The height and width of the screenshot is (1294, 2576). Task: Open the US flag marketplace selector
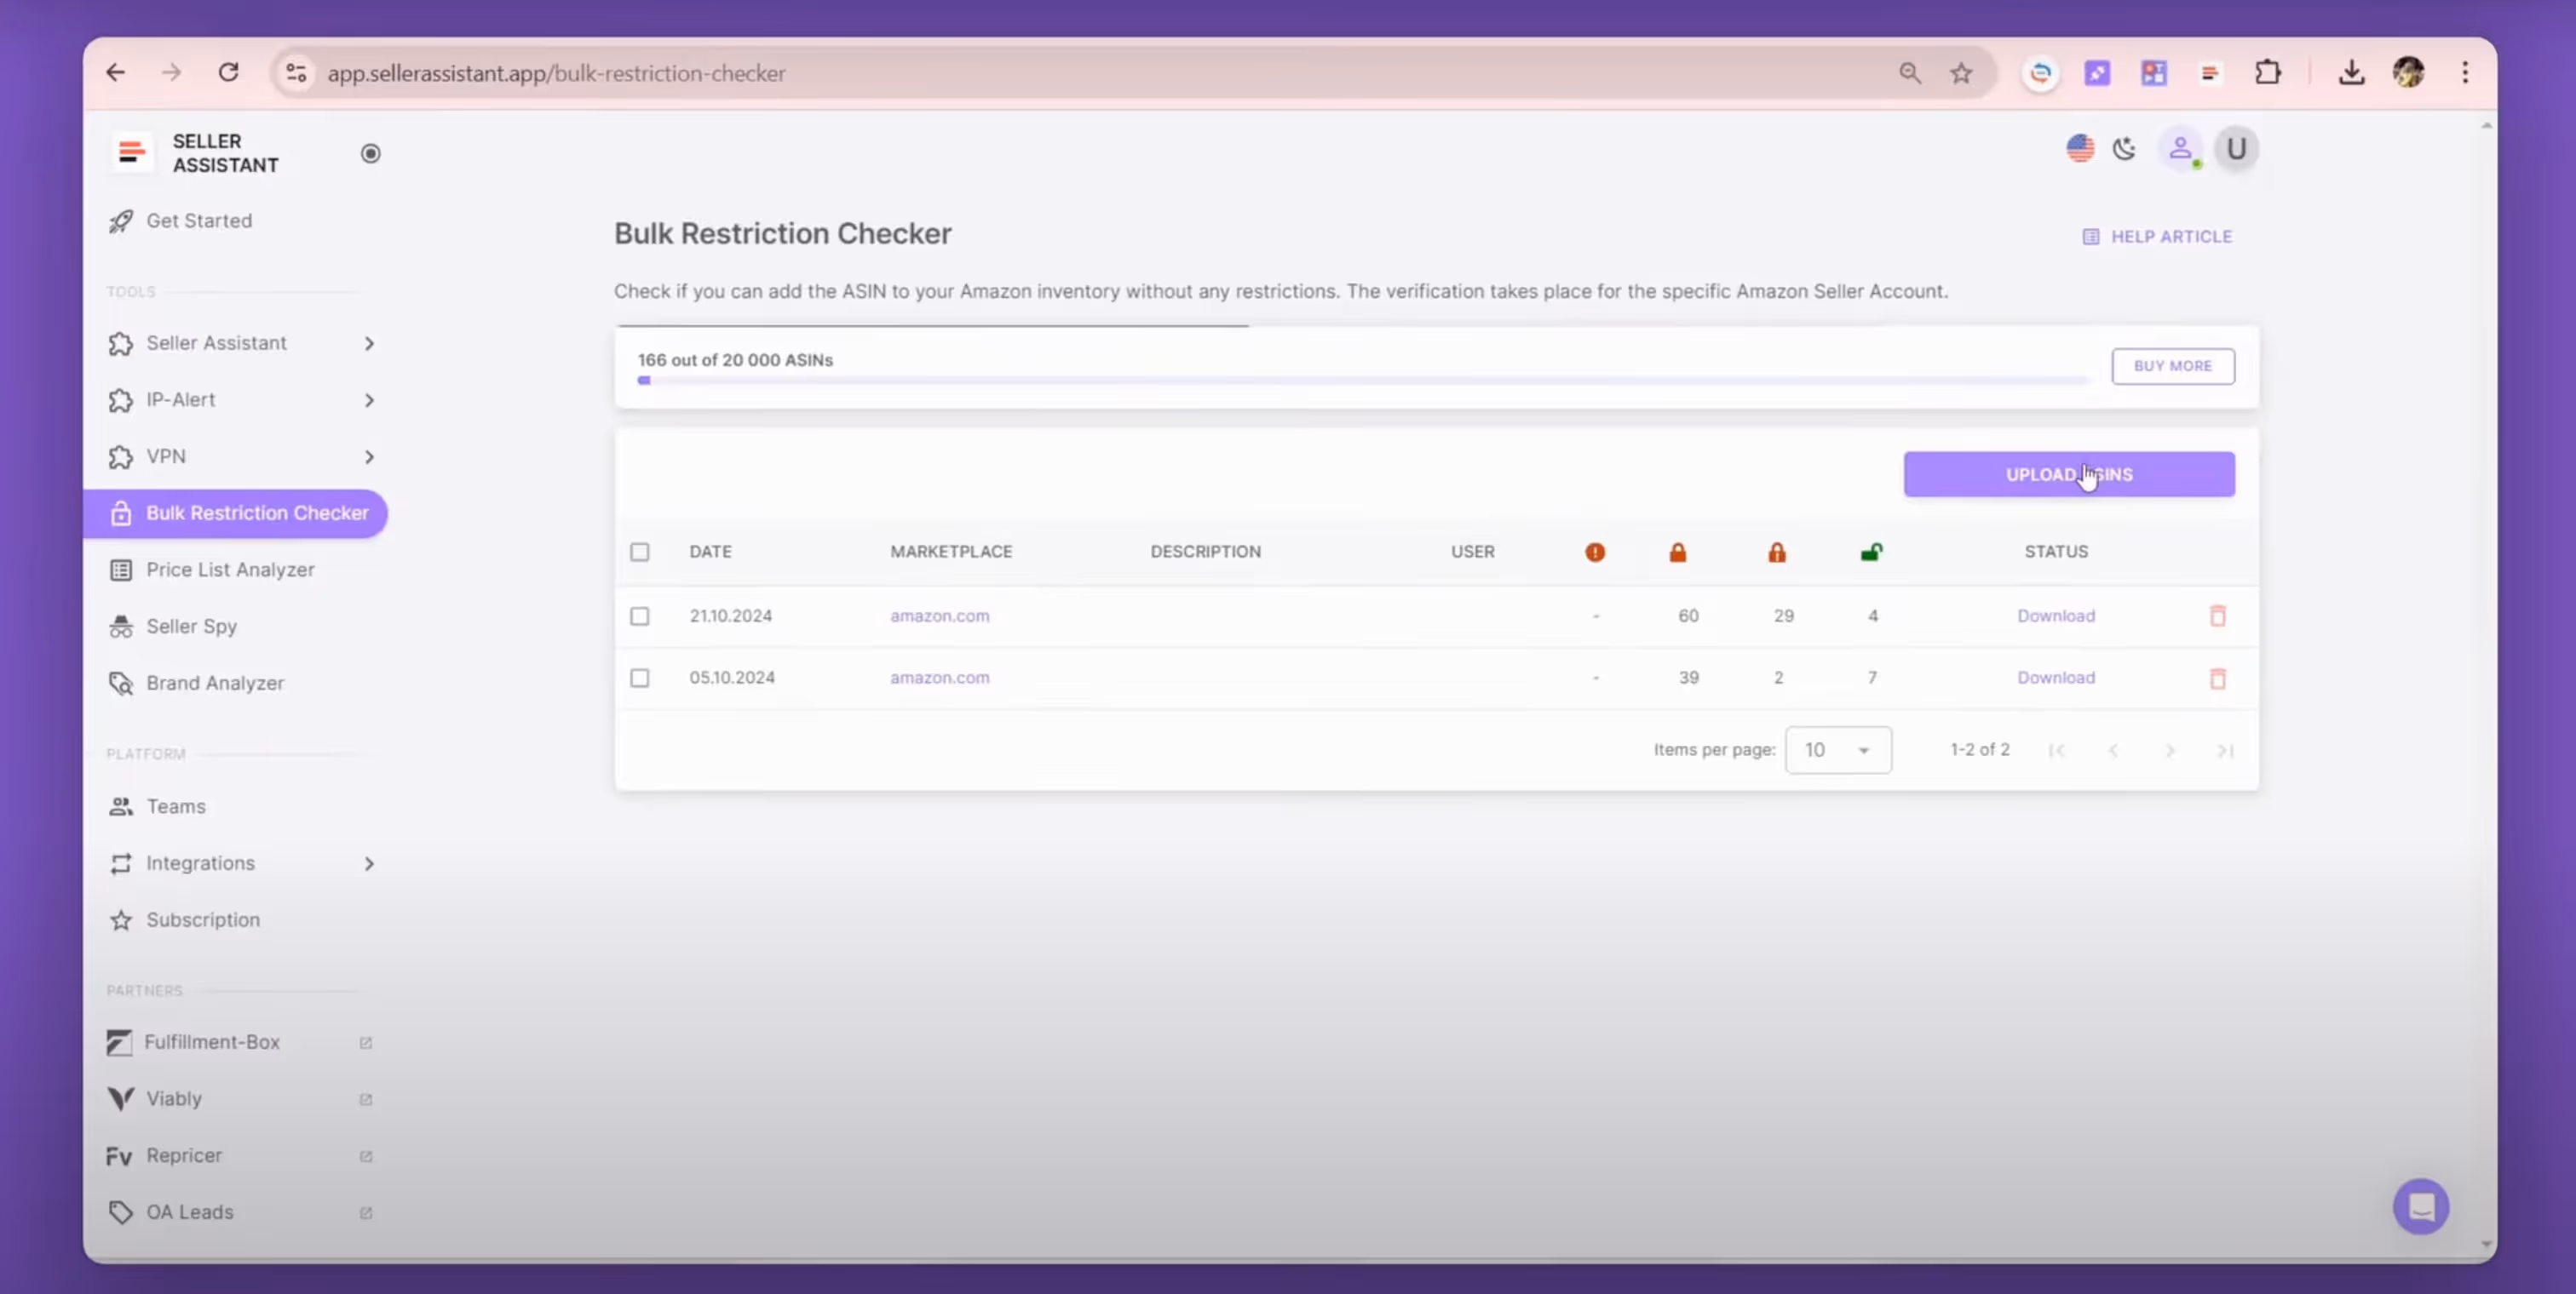[2080, 149]
